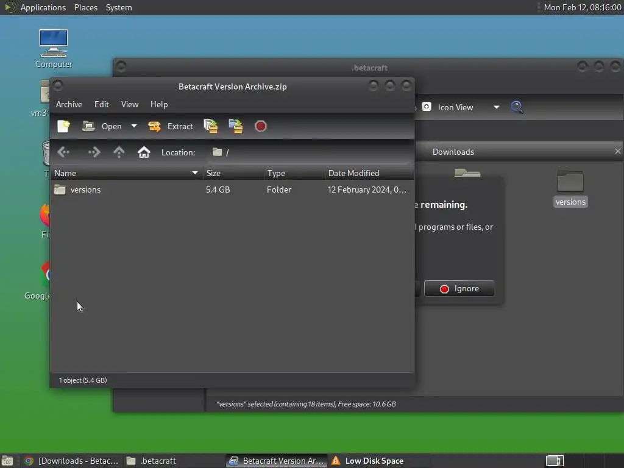The width and height of the screenshot is (624, 468).
Task: Close the Downloads tab
Action: click(617, 152)
